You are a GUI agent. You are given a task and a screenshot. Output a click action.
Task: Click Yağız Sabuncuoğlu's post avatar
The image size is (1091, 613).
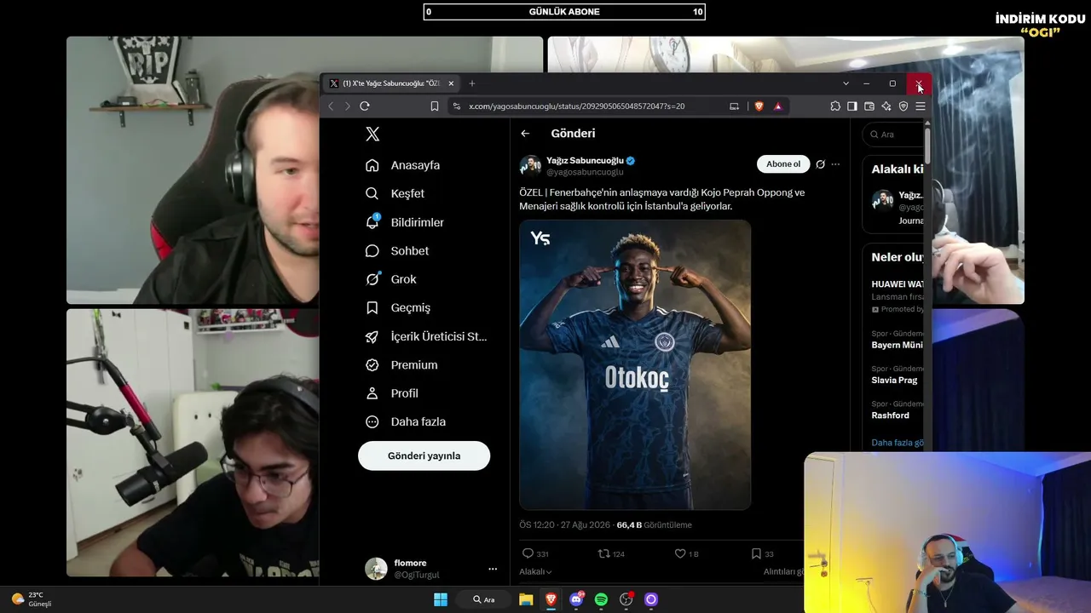coord(530,165)
